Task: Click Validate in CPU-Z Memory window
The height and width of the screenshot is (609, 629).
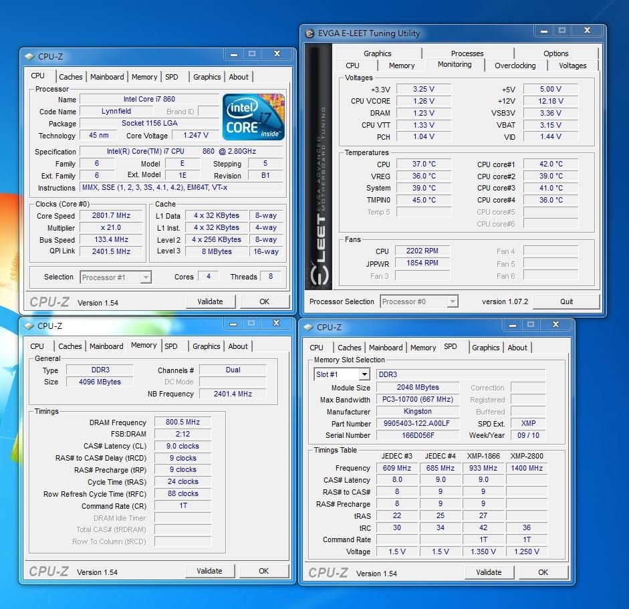Action: [209, 571]
